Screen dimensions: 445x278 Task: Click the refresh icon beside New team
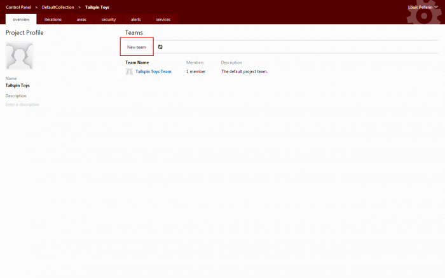pos(160,47)
